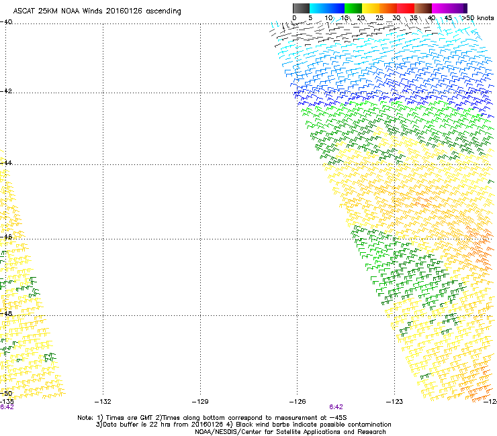Click the red 30–35 knots color segment

(x=406, y=8)
